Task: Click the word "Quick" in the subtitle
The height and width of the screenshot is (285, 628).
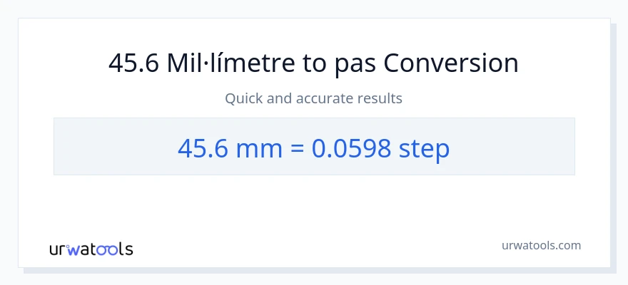Action: pos(244,98)
